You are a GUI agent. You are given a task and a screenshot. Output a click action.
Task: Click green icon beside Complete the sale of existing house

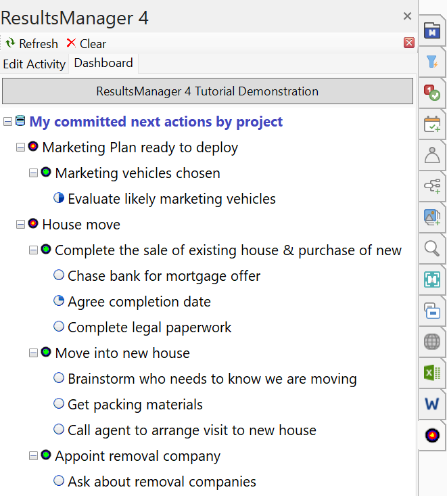(46, 249)
